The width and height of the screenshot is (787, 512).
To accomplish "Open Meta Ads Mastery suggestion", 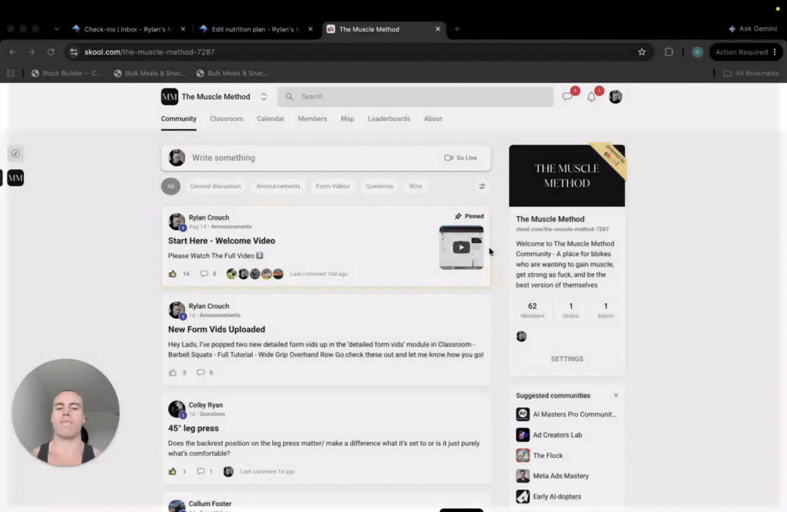I will (x=553, y=476).
